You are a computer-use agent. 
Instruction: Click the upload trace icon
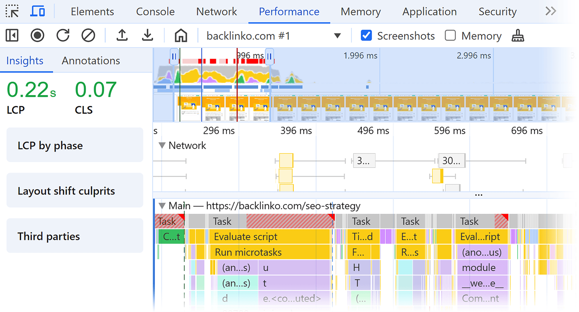pos(122,36)
